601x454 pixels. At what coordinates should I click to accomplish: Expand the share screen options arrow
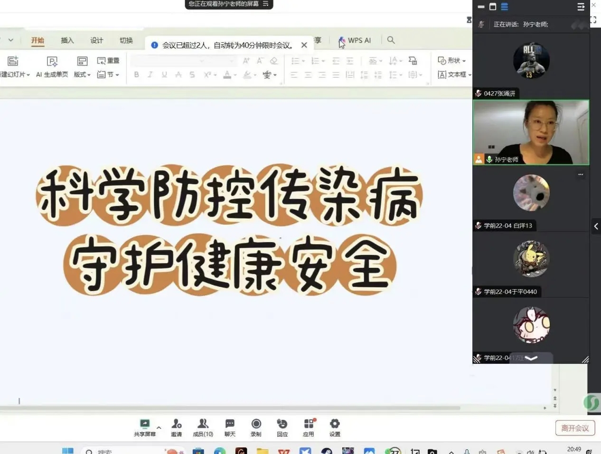click(159, 427)
